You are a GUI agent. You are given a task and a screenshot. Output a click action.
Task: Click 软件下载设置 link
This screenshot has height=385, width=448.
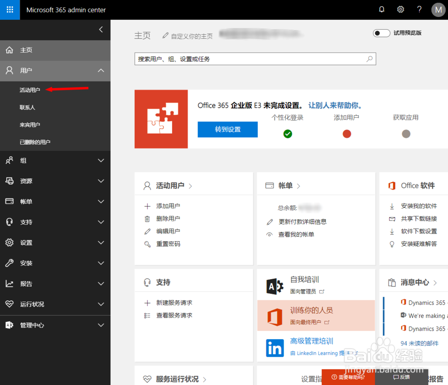pos(419,232)
